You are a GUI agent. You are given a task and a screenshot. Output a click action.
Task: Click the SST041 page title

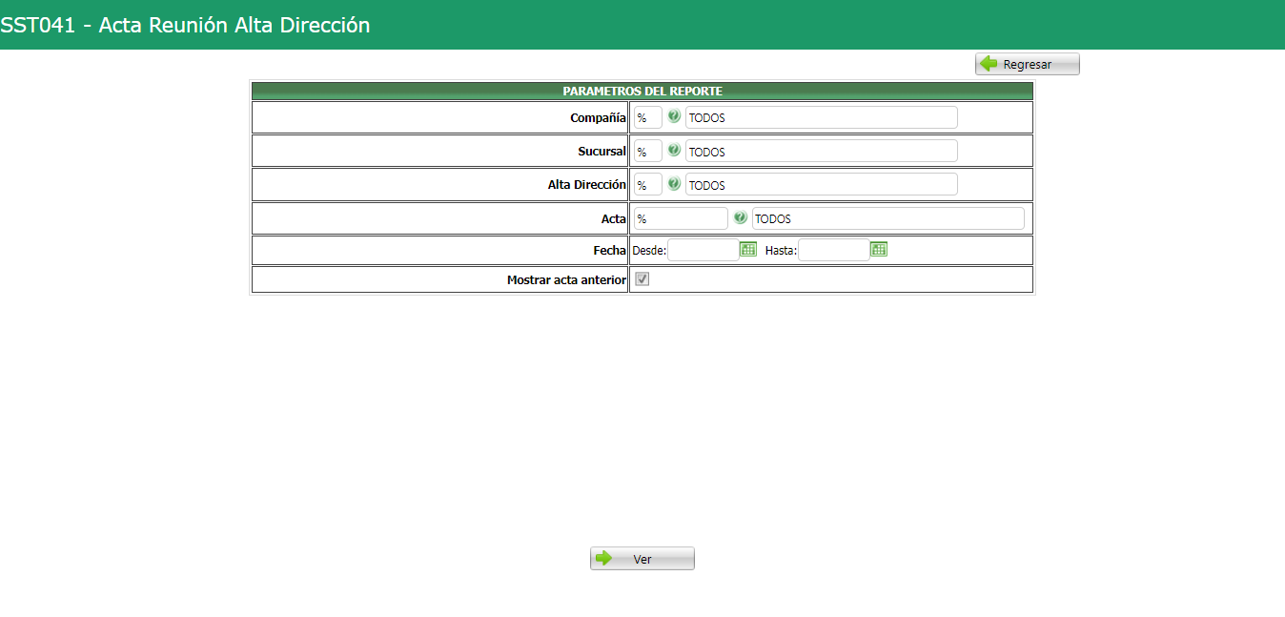pyautogui.click(x=185, y=26)
